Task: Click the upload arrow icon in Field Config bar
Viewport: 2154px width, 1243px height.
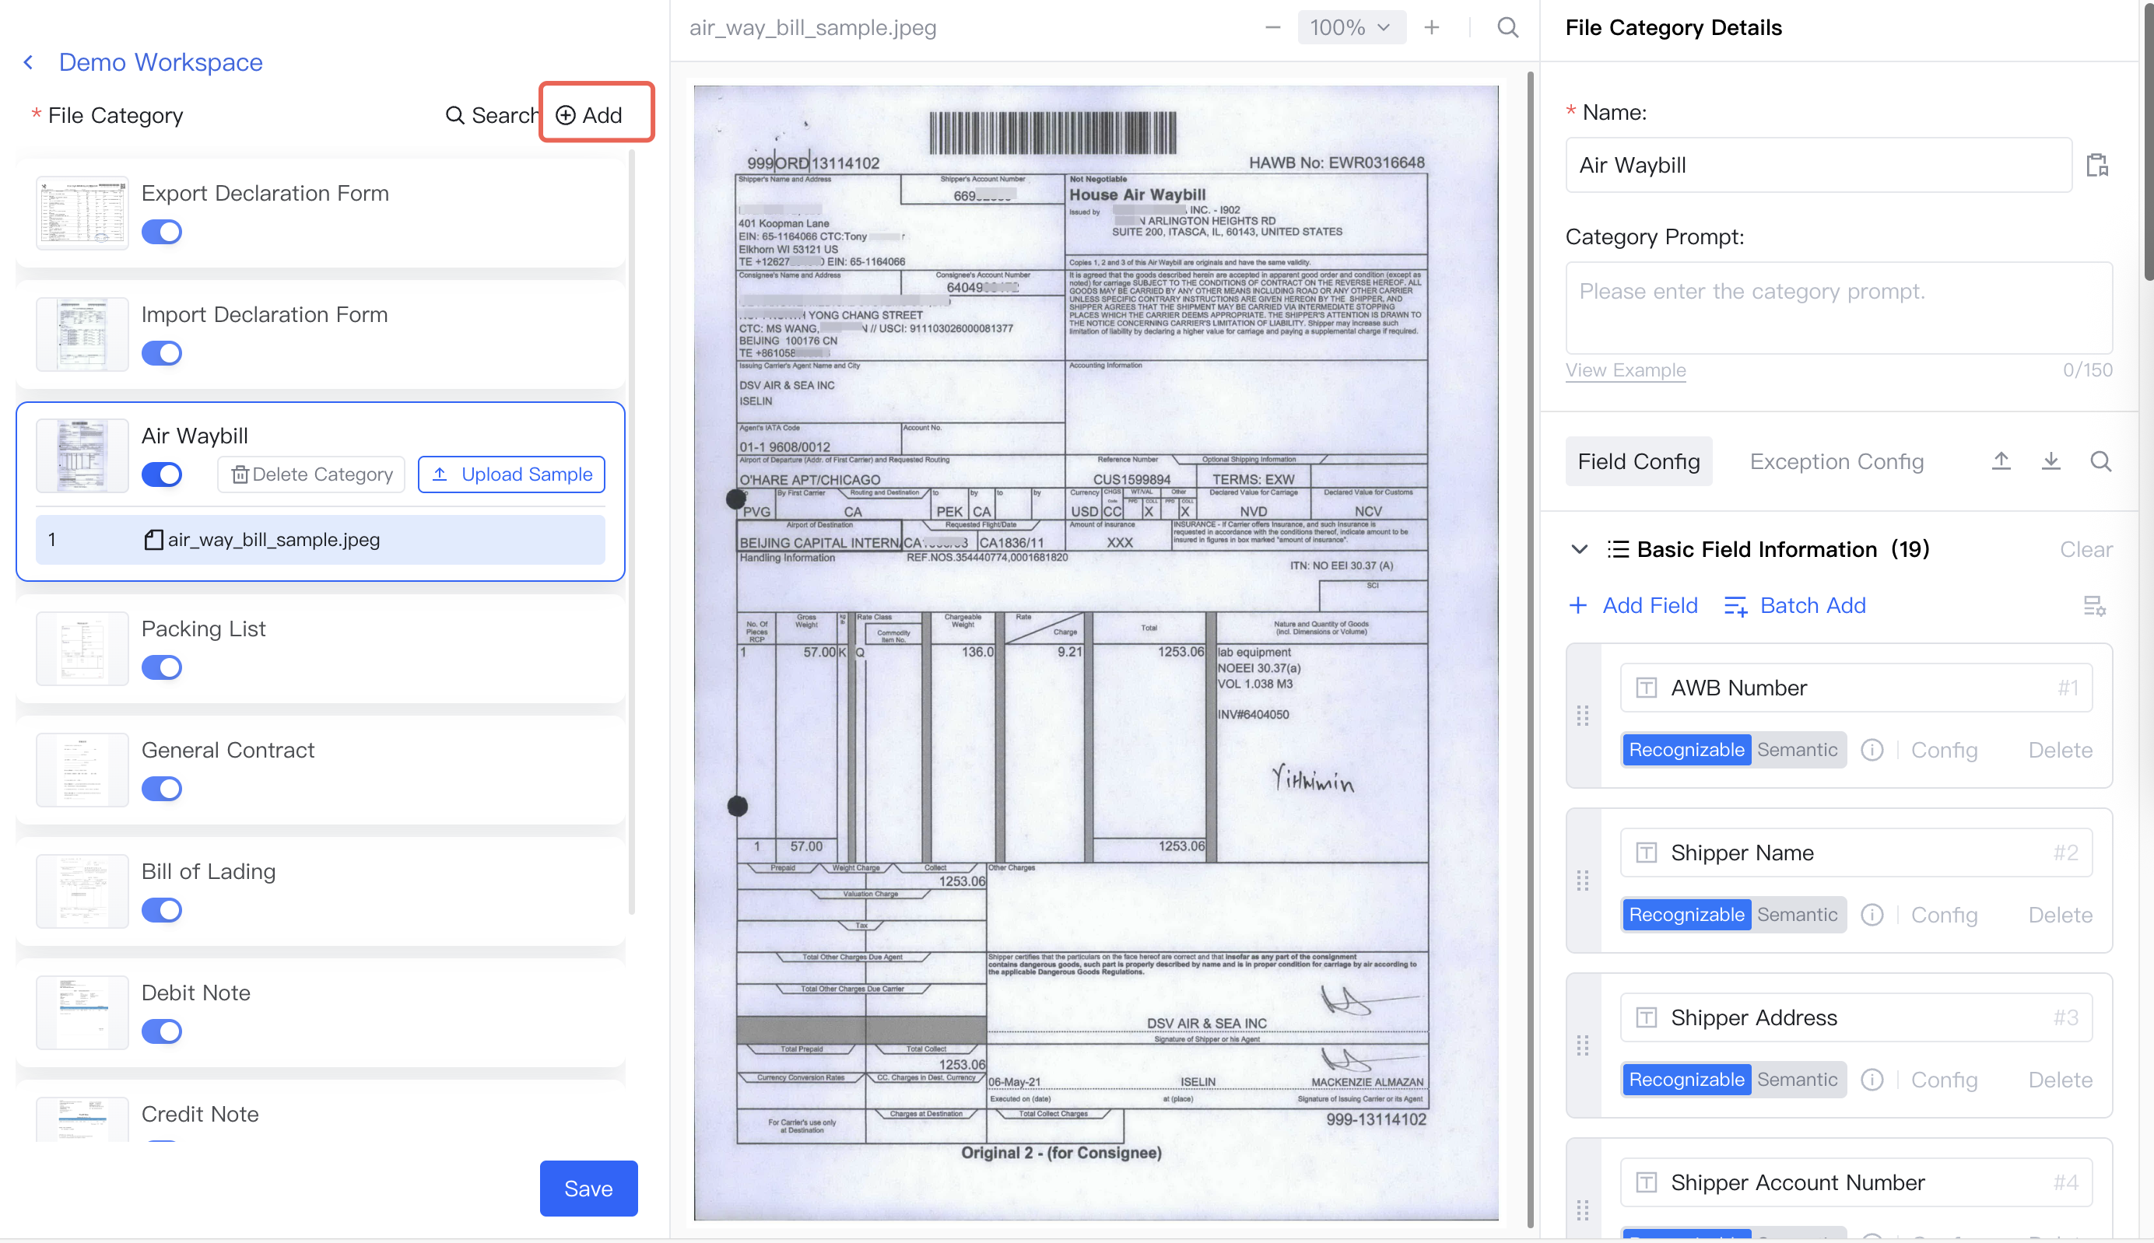Action: tap(2000, 462)
